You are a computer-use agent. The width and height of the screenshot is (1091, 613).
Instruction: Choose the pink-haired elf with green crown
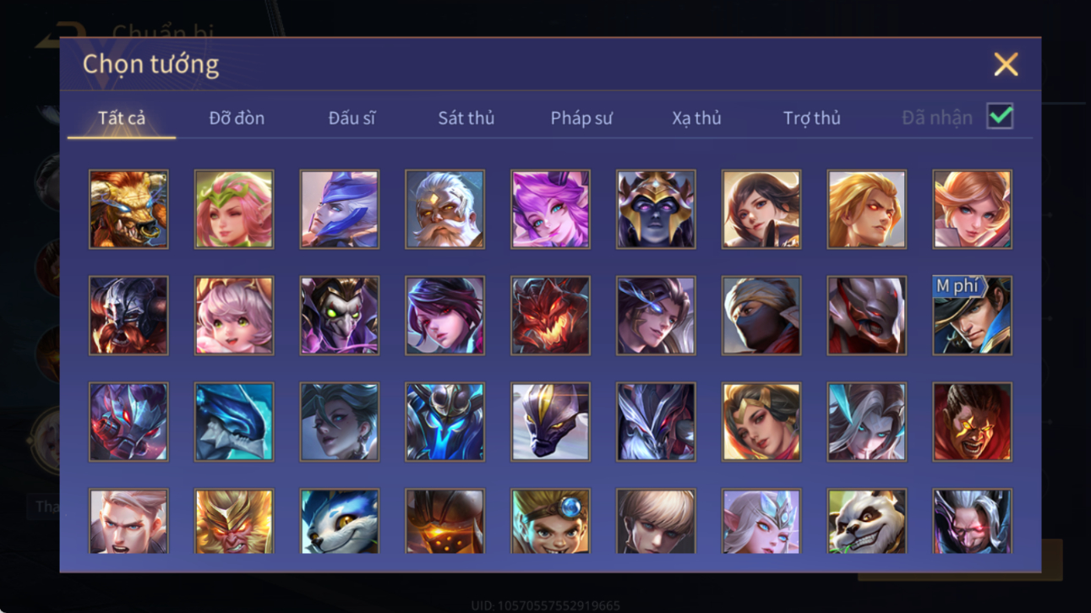point(234,209)
